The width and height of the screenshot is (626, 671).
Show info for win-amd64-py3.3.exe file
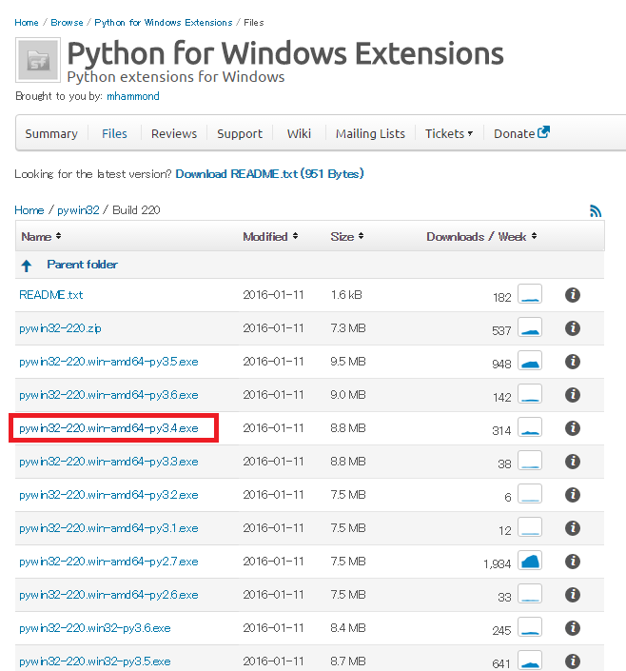coord(573,462)
